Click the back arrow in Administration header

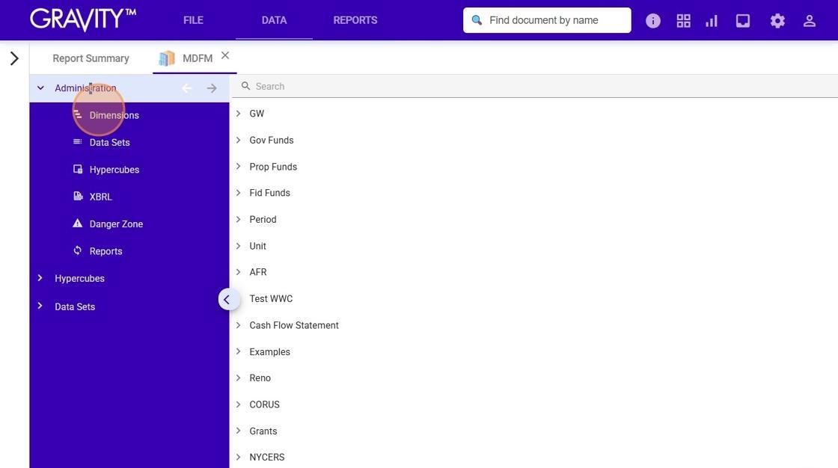tap(186, 88)
